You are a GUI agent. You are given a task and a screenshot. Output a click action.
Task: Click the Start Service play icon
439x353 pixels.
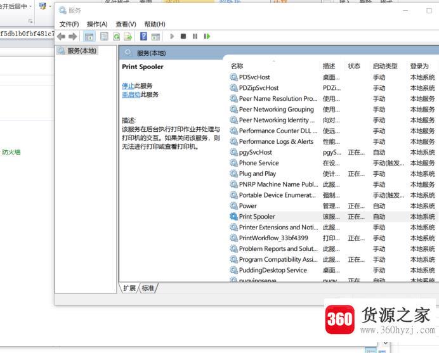(172, 36)
